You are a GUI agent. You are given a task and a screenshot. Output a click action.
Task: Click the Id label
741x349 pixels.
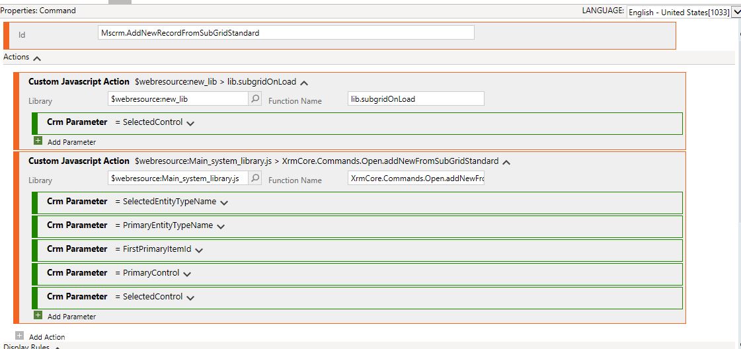[x=22, y=34]
